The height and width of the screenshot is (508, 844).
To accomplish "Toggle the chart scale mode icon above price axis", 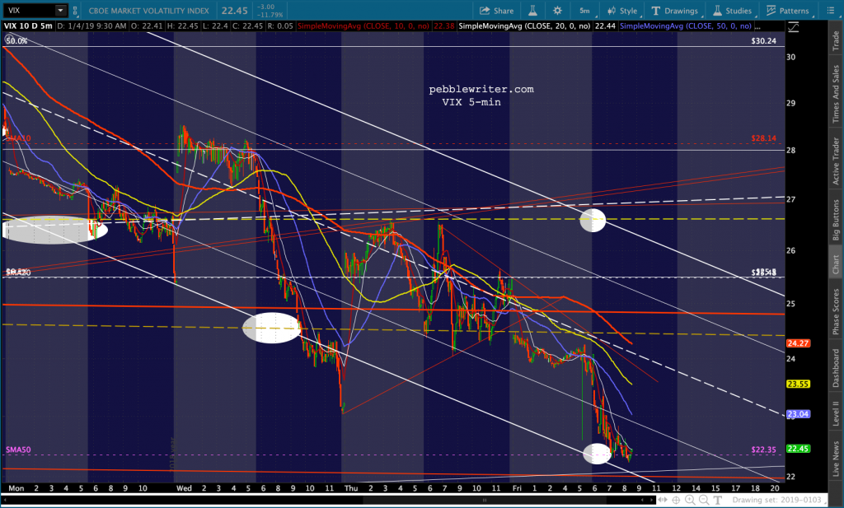I will 792,27.
